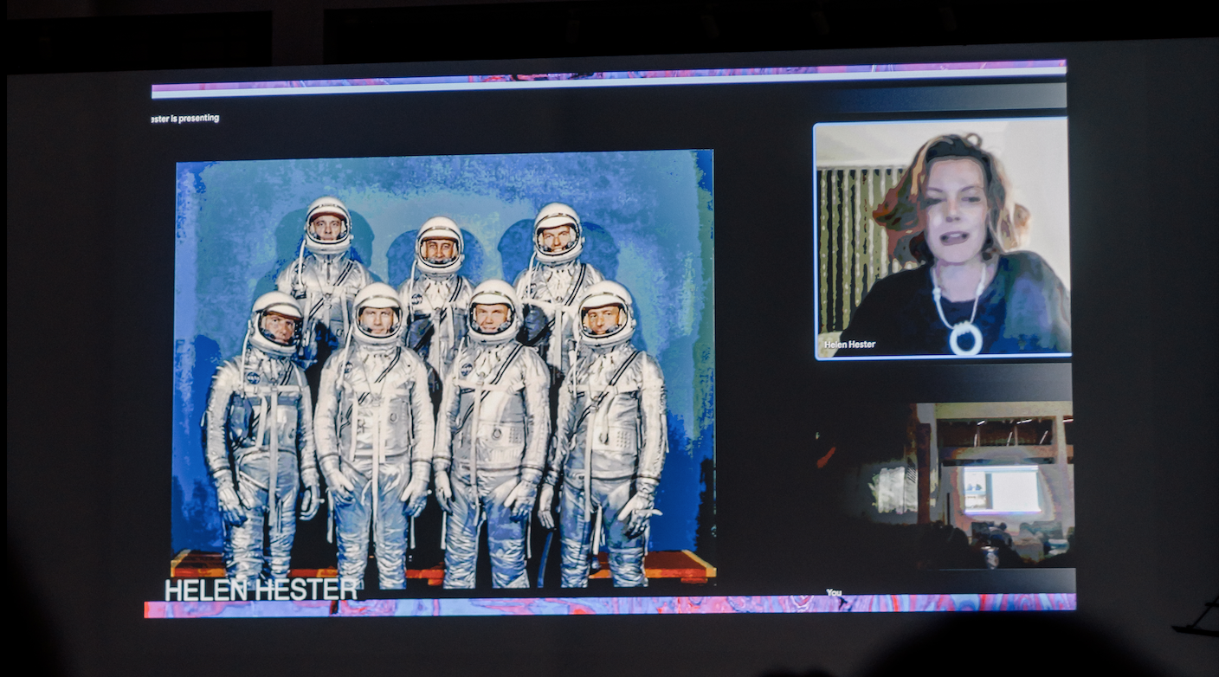Open the "You" self-view video tile
This screenshot has height=677, width=1219.
[x=944, y=485]
